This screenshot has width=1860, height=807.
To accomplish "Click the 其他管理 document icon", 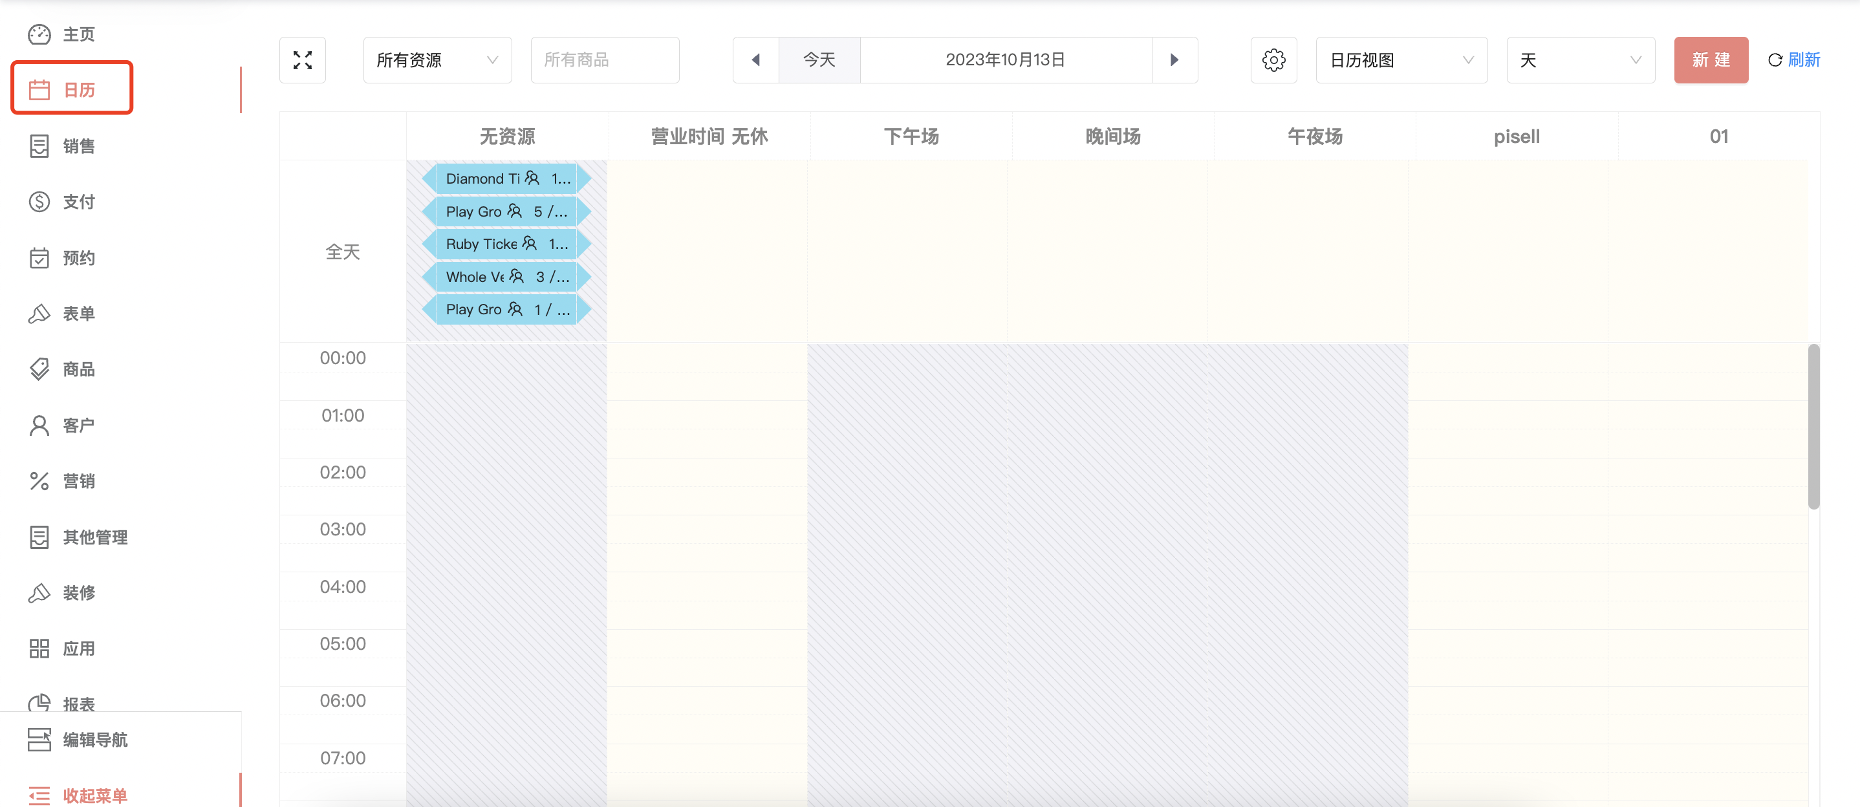I will [39, 537].
